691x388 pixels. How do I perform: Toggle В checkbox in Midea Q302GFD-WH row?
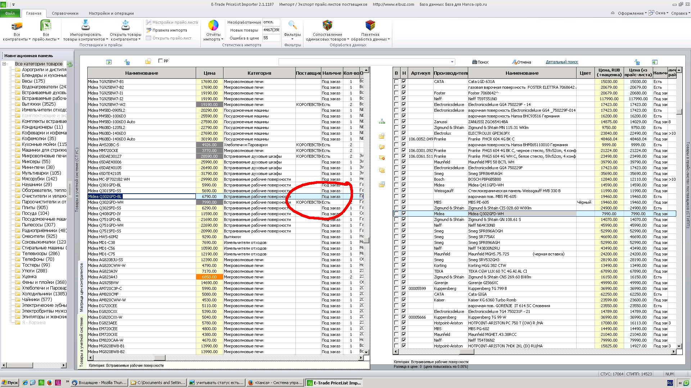(396, 214)
